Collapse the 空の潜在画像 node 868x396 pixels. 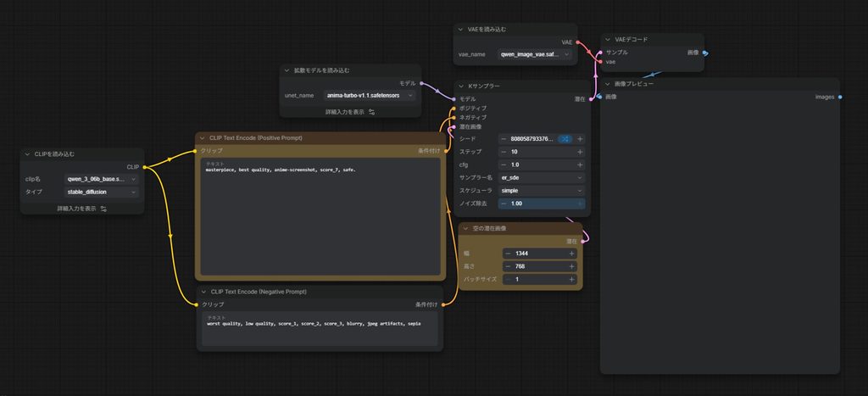[466, 228]
